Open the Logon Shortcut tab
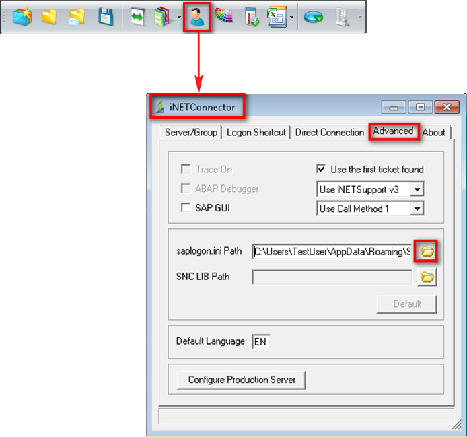Image resolution: width=467 pixels, height=437 pixels. click(256, 132)
